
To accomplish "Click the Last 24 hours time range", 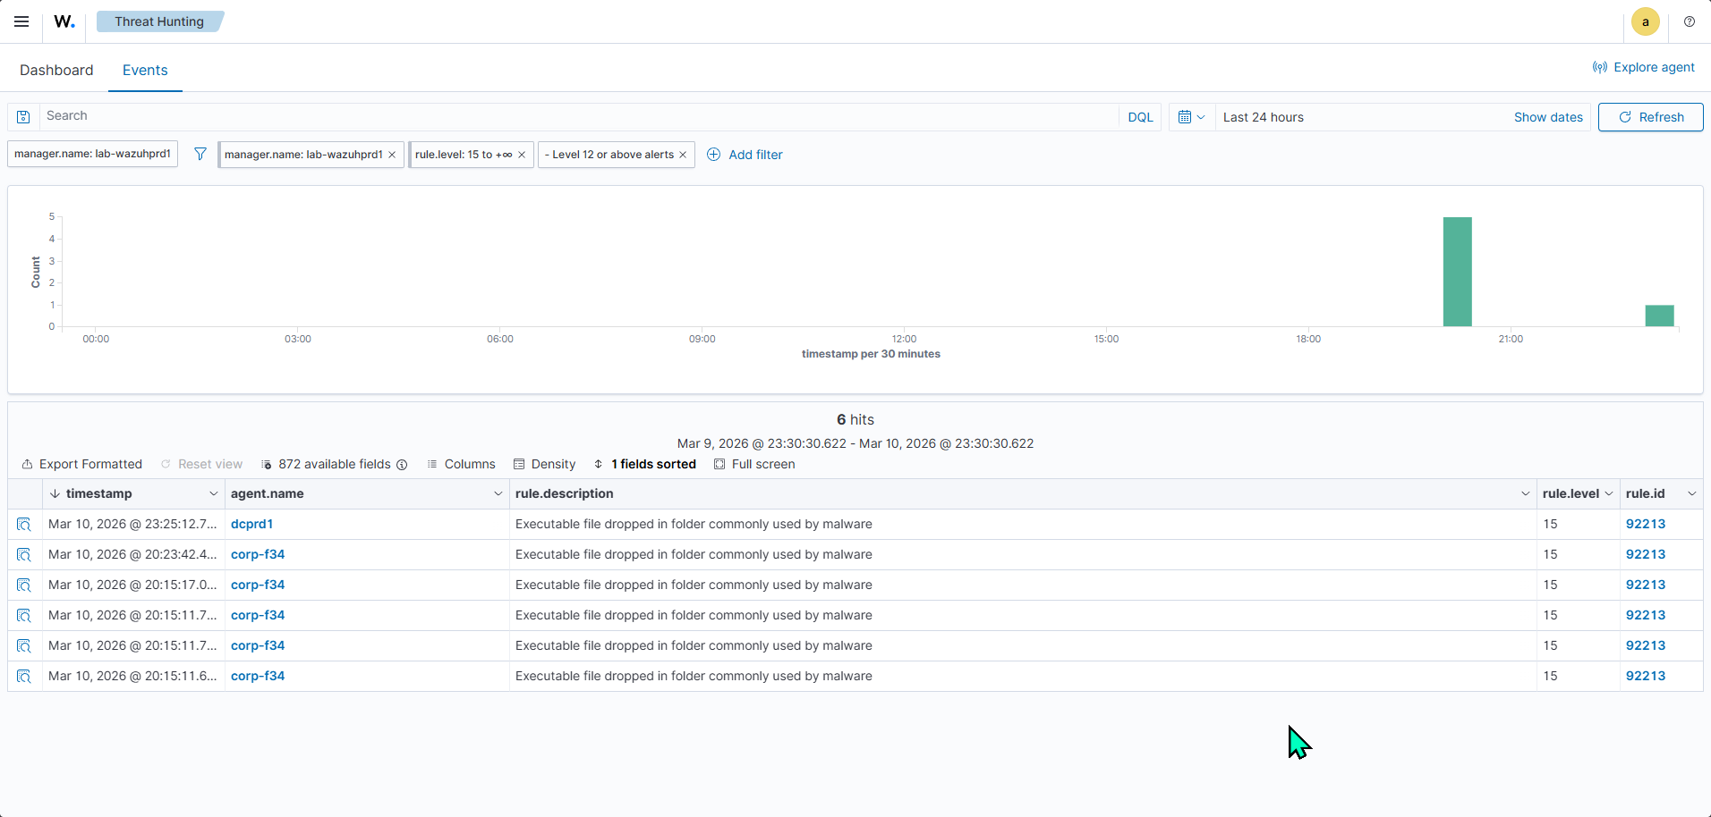I will pos(1263,117).
